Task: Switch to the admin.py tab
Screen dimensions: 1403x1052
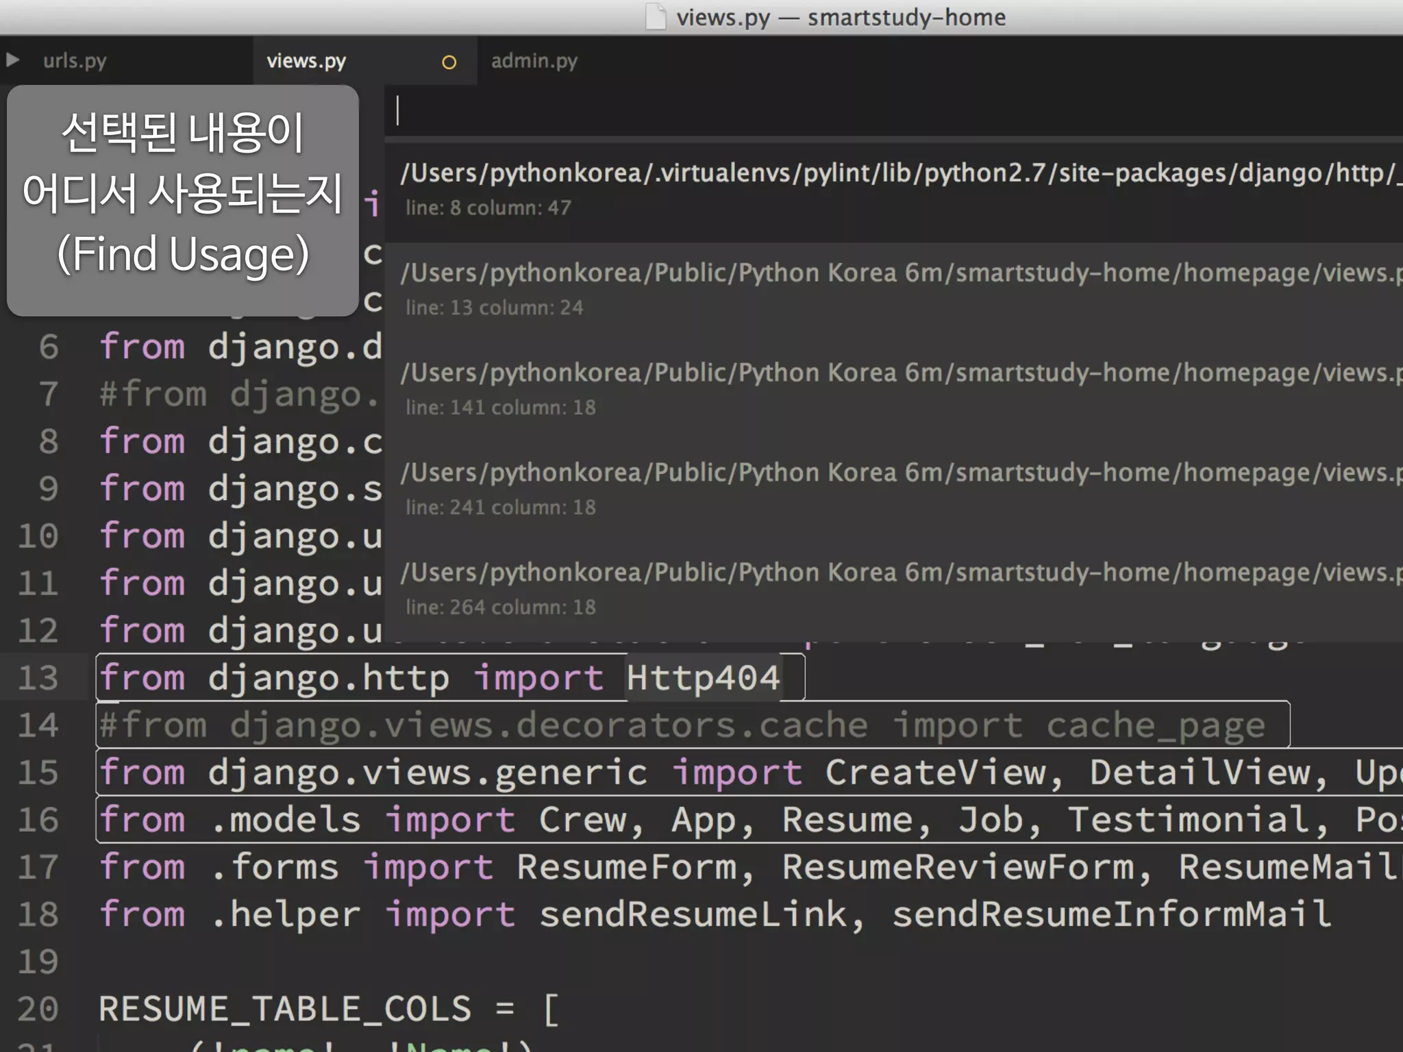Action: 534,61
